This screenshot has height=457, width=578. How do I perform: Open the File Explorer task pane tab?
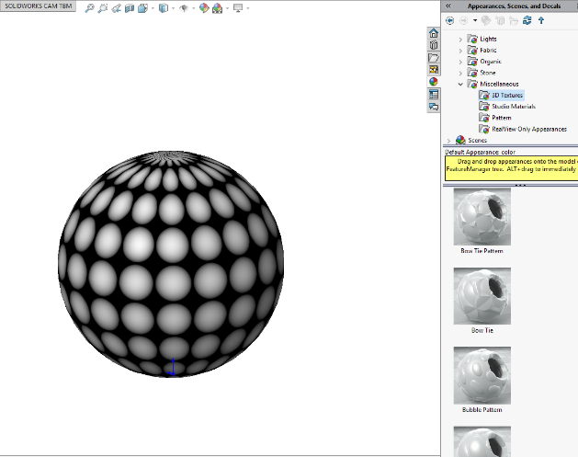click(434, 57)
